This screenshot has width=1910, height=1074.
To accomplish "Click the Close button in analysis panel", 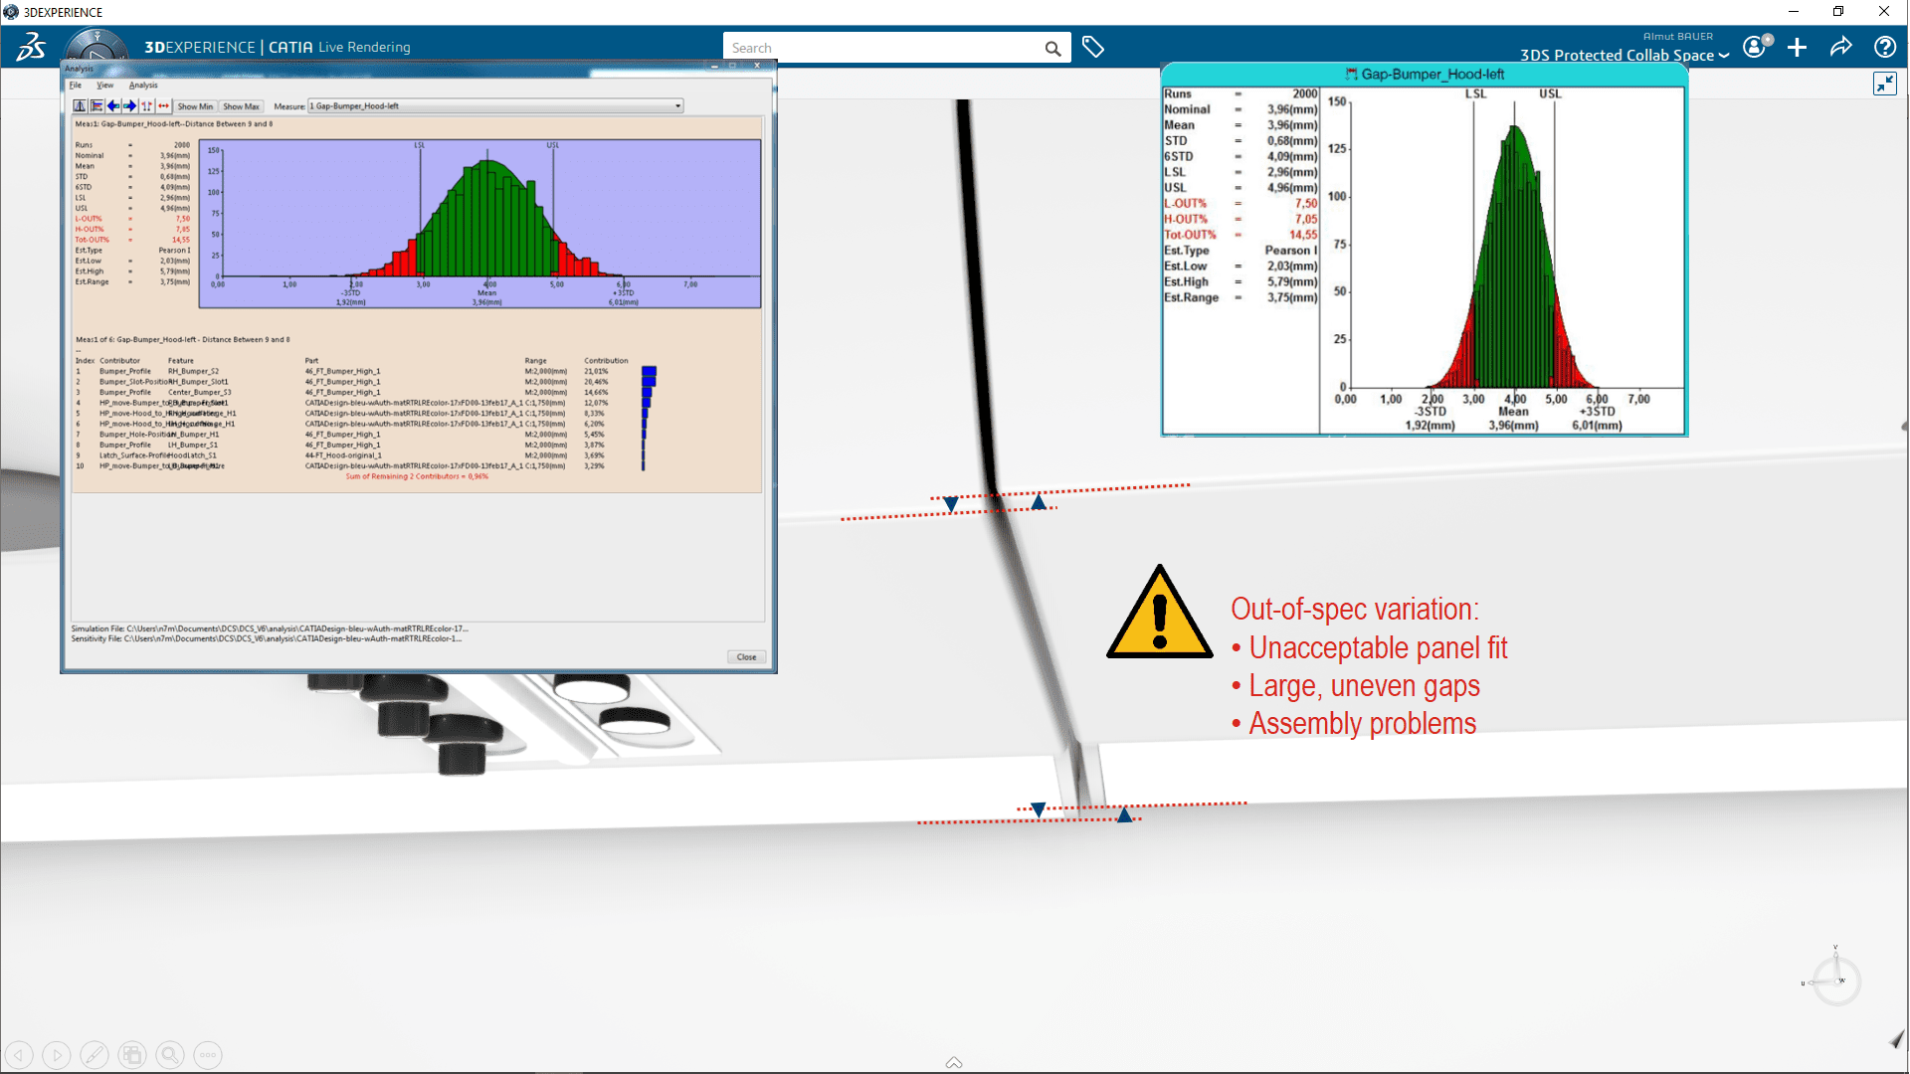I will tap(745, 655).
